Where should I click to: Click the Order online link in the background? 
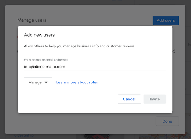point(24,136)
